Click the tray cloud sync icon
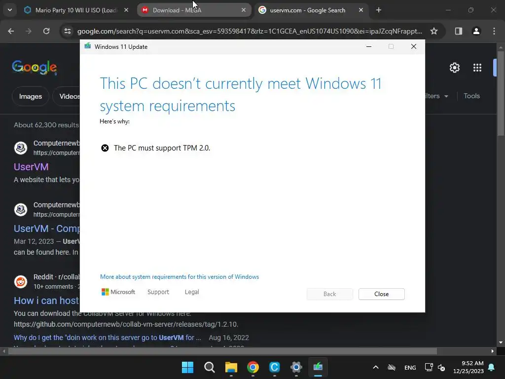 tap(392, 367)
